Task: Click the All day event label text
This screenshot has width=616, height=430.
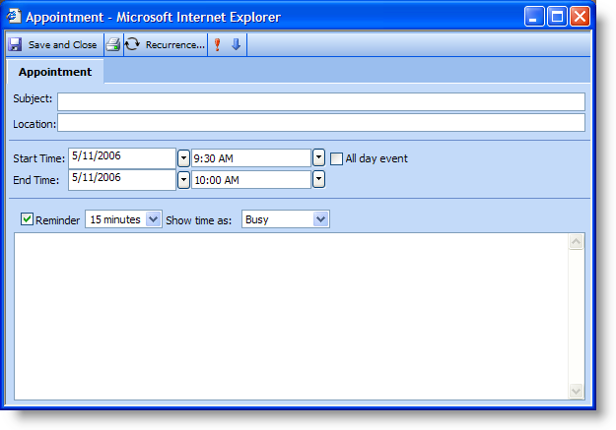Action: pyautogui.click(x=376, y=158)
